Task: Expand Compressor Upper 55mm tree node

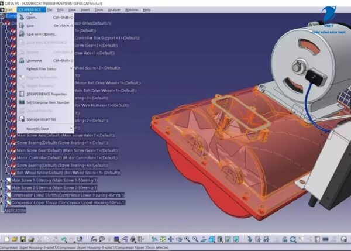Action: click(x=2, y=203)
